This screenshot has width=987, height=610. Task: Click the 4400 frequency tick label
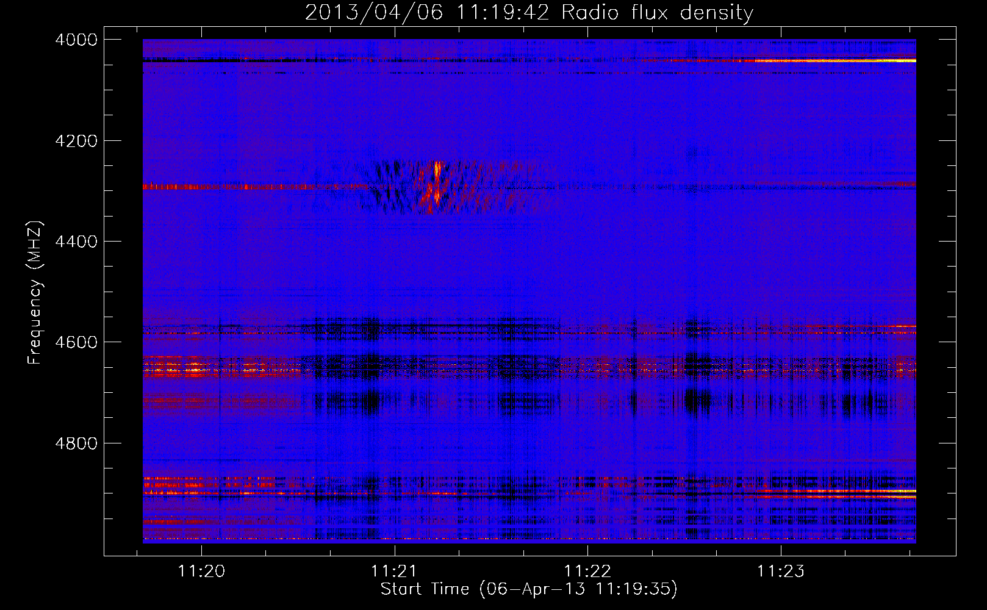76,242
